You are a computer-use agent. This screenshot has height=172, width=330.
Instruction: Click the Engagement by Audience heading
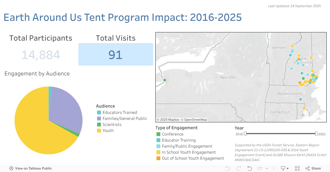37,74
